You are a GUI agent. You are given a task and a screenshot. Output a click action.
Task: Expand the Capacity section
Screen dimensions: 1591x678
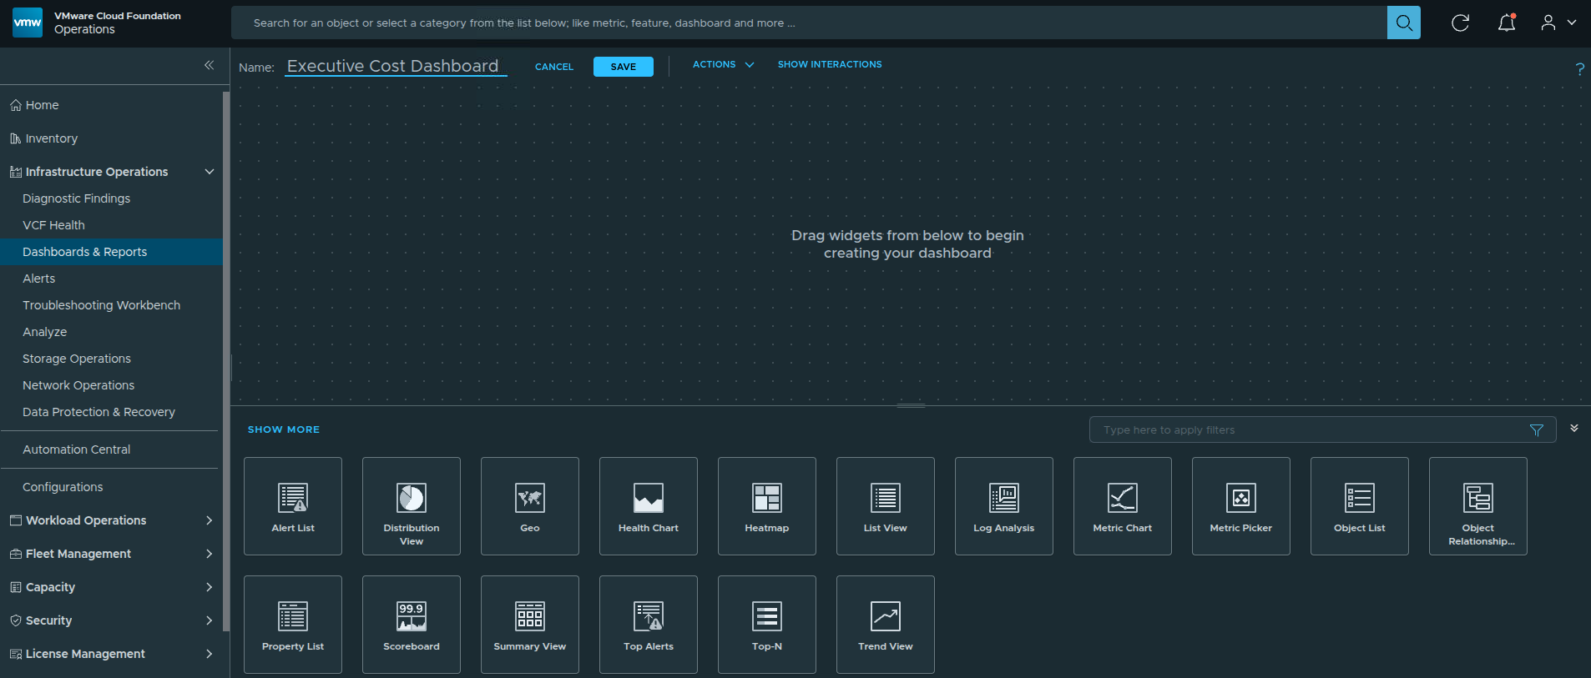pos(210,587)
